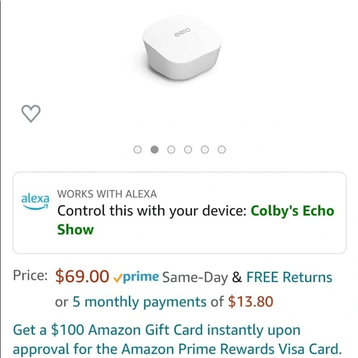Click the "Price:" label
This screenshot has width=358, height=358.
point(30,275)
